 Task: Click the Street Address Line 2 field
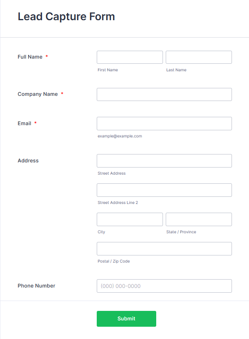pyautogui.click(x=164, y=190)
